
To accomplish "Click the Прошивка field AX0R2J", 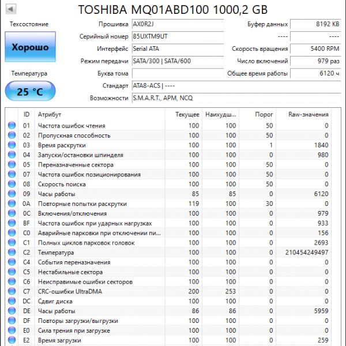I will [x=178, y=24].
